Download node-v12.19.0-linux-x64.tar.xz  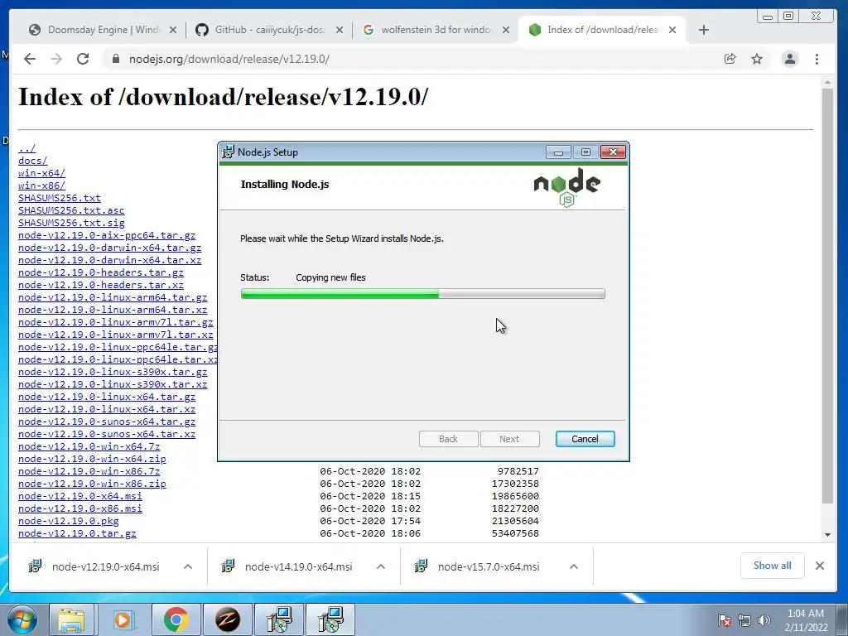[x=107, y=409]
